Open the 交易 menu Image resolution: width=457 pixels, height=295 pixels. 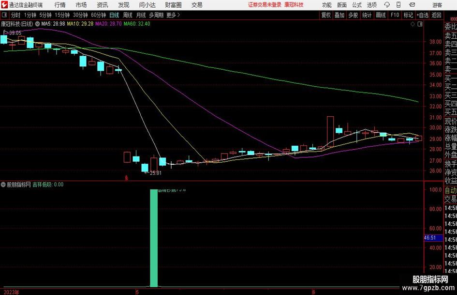click(197, 5)
